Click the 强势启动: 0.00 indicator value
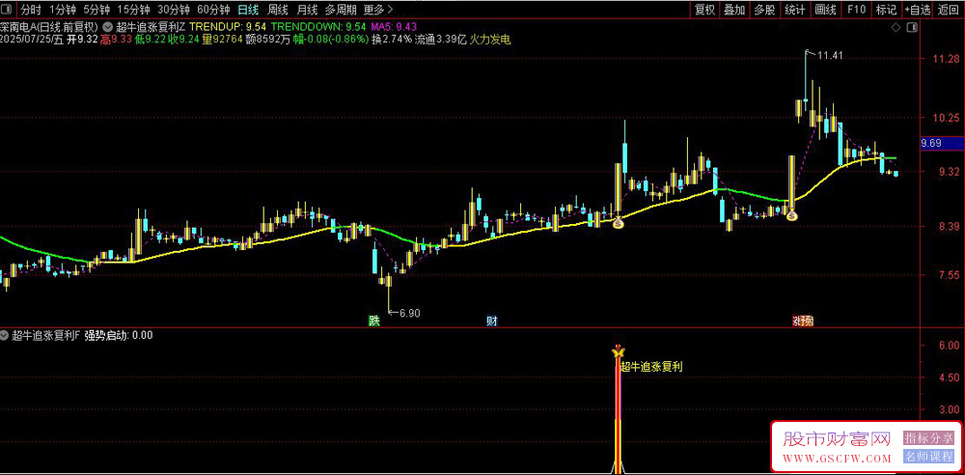The width and height of the screenshot is (965, 475). point(119,336)
